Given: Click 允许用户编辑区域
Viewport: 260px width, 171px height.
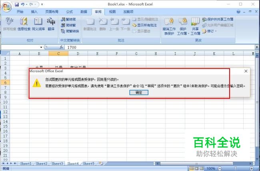Looking at the screenshot, I should (x=218, y=25).
